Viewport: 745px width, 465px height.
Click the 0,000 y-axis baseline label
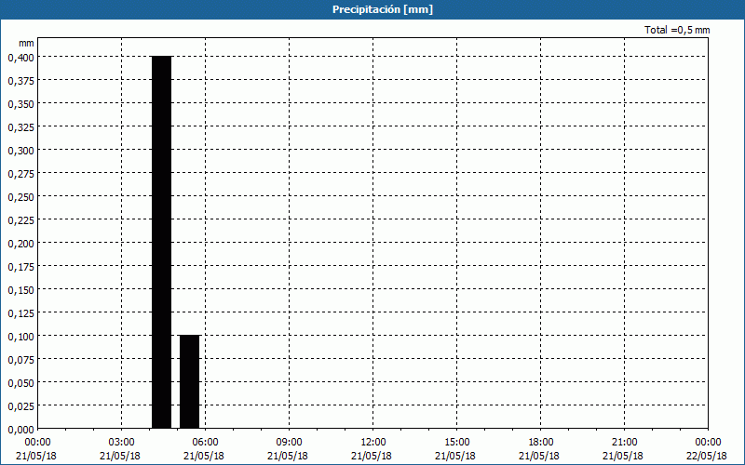(20, 429)
